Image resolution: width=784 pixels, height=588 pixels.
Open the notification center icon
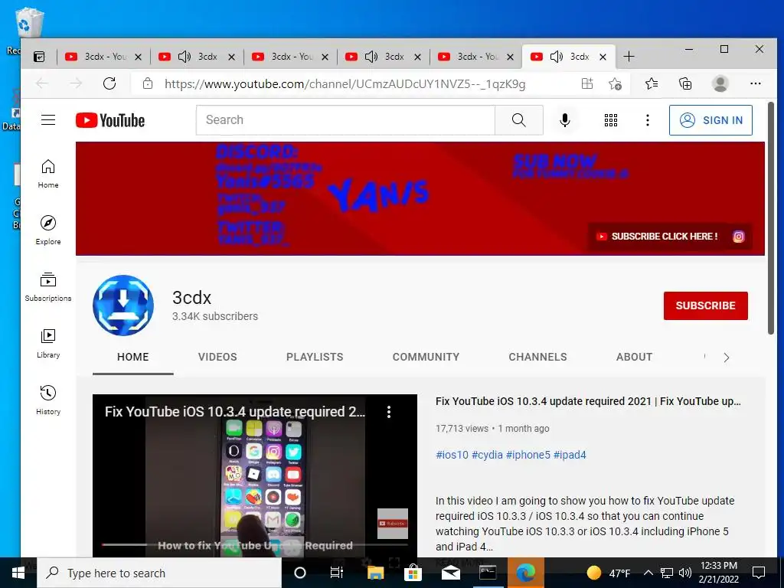[x=759, y=573]
